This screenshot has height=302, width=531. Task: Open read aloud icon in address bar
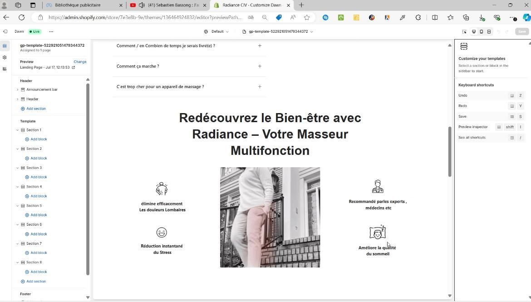(293, 18)
